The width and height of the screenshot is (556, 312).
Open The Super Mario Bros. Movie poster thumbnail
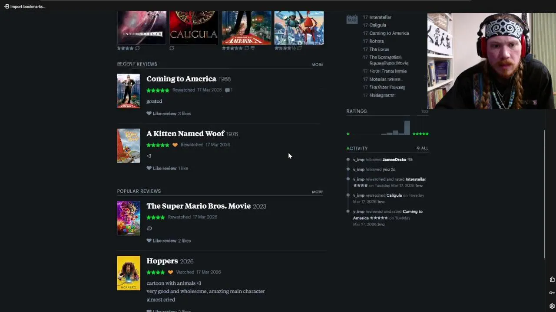pyautogui.click(x=129, y=218)
